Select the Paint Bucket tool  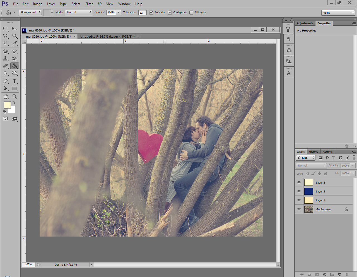pos(15,66)
